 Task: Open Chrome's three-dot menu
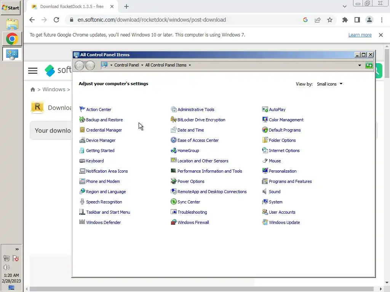coord(382,20)
